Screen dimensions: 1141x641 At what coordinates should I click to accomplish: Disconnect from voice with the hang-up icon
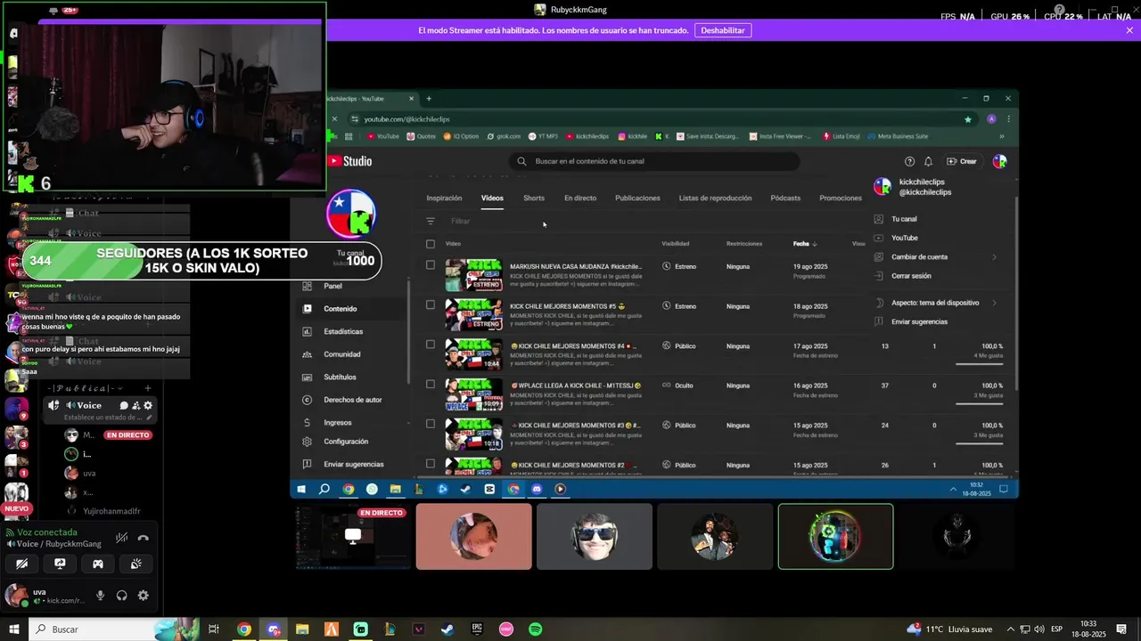coord(144,538)
